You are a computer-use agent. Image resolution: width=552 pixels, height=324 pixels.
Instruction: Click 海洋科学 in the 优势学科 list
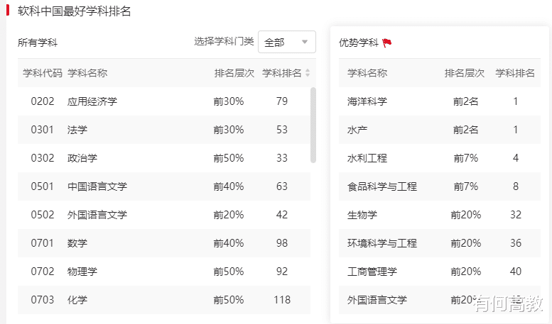[x=367, y=101]
